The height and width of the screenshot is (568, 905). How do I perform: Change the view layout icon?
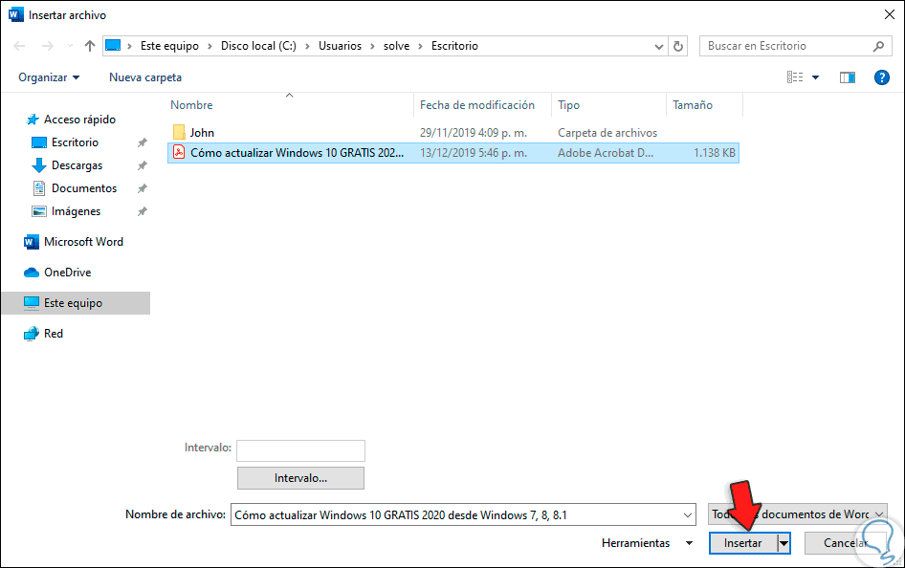pos(795,77)
